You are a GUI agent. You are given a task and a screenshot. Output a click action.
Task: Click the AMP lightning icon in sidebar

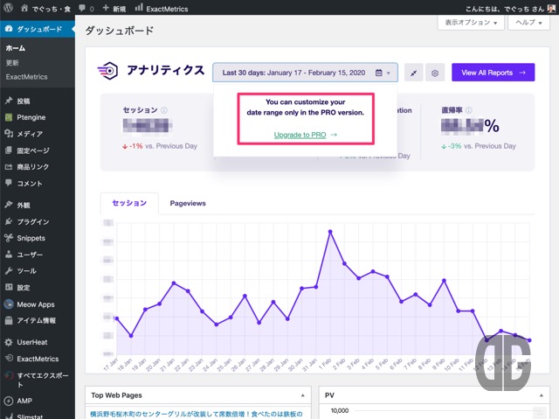tap(9, 401)
